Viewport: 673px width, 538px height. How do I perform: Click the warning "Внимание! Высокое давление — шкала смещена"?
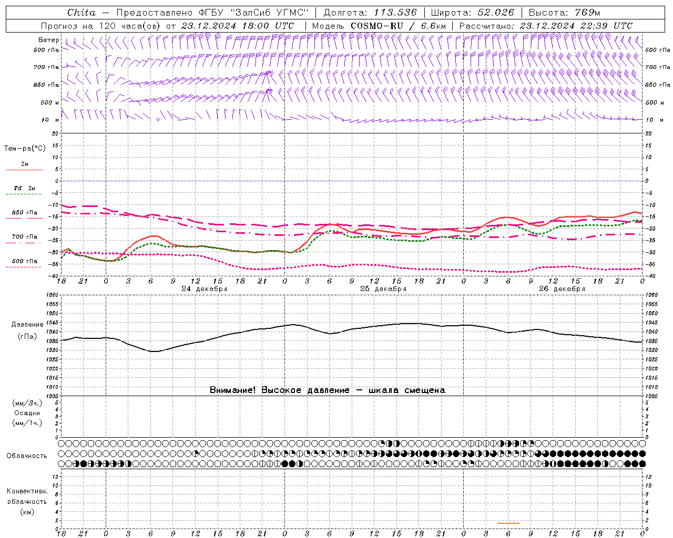(x=328, y=390)
